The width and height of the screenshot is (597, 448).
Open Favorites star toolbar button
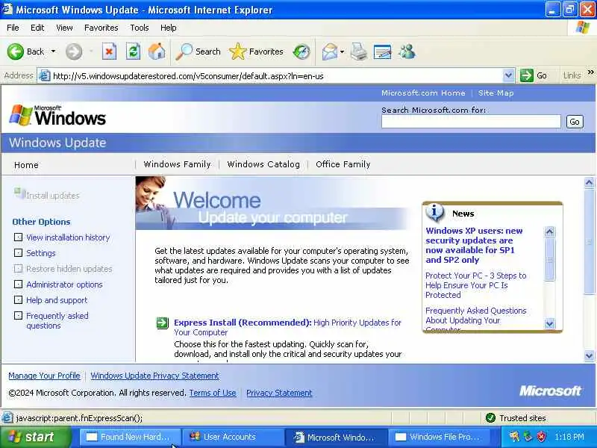256,52
